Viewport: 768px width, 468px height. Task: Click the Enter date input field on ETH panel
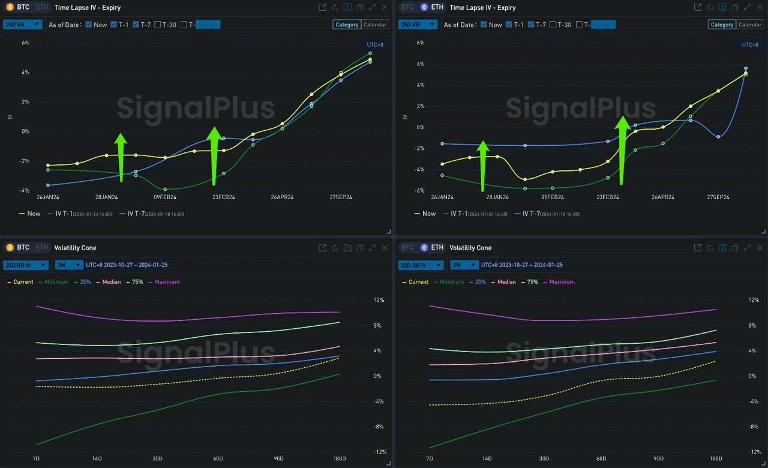(x=604, y=25)
